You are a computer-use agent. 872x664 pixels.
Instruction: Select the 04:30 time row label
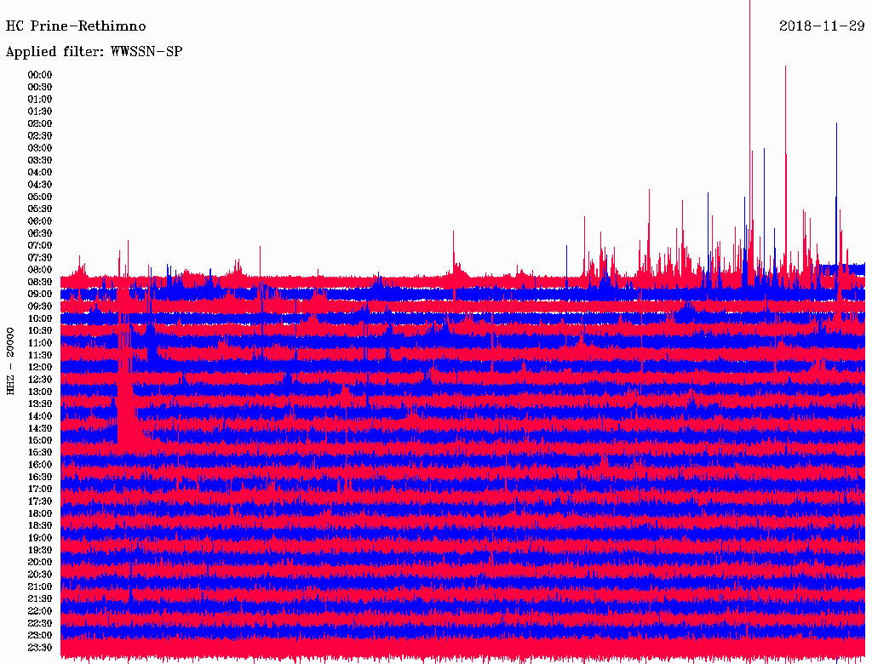point(40,185)
